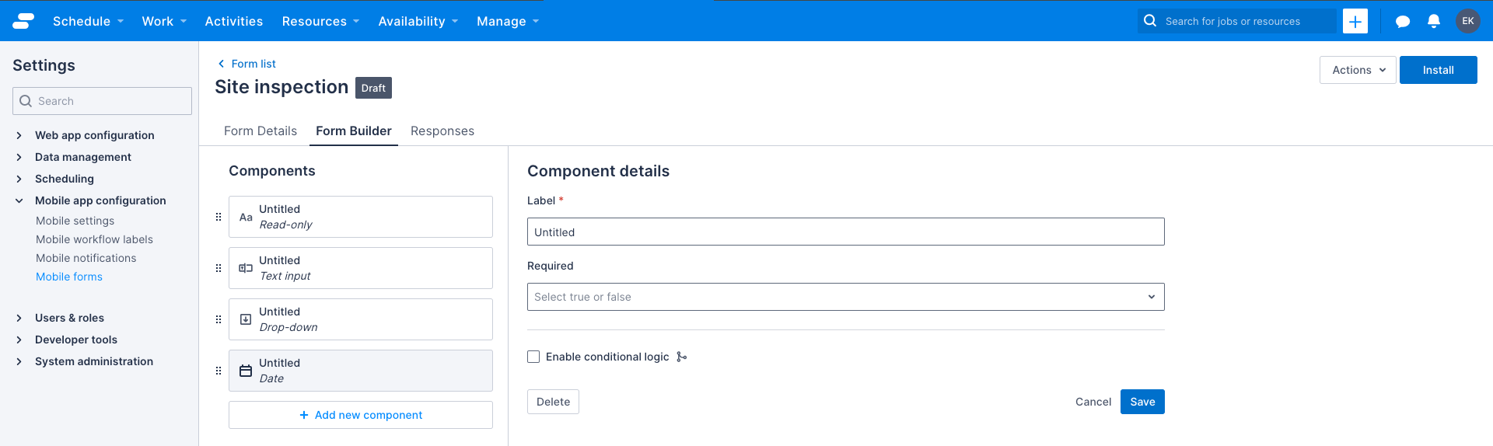Image resolution: width=1493 pixels, height=446 pixels.
Task: Click the text input component icon
Action: coord(246,268)
